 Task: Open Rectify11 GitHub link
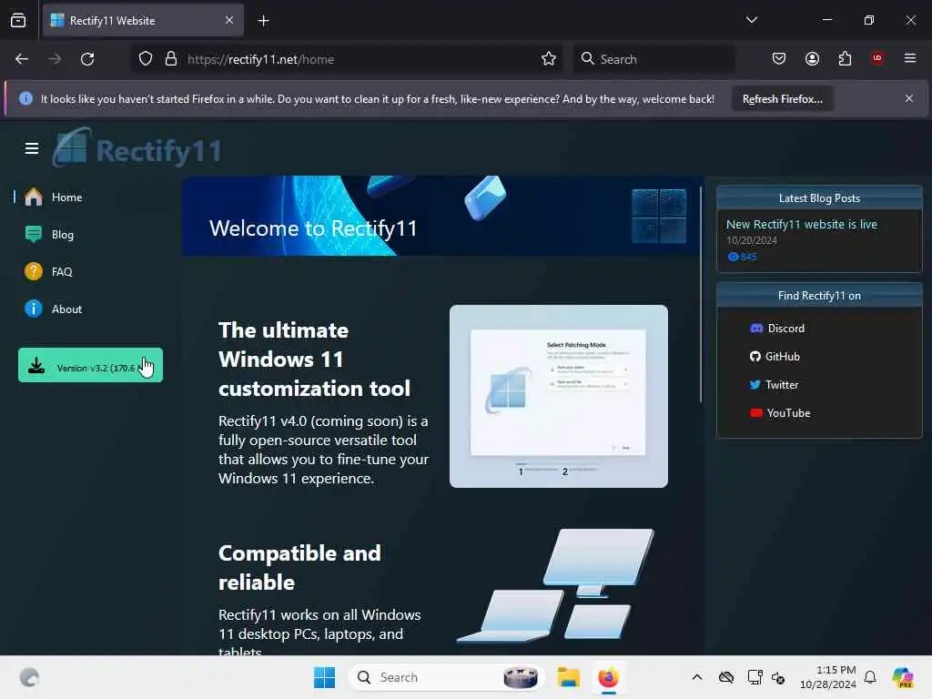pos(775,357)
